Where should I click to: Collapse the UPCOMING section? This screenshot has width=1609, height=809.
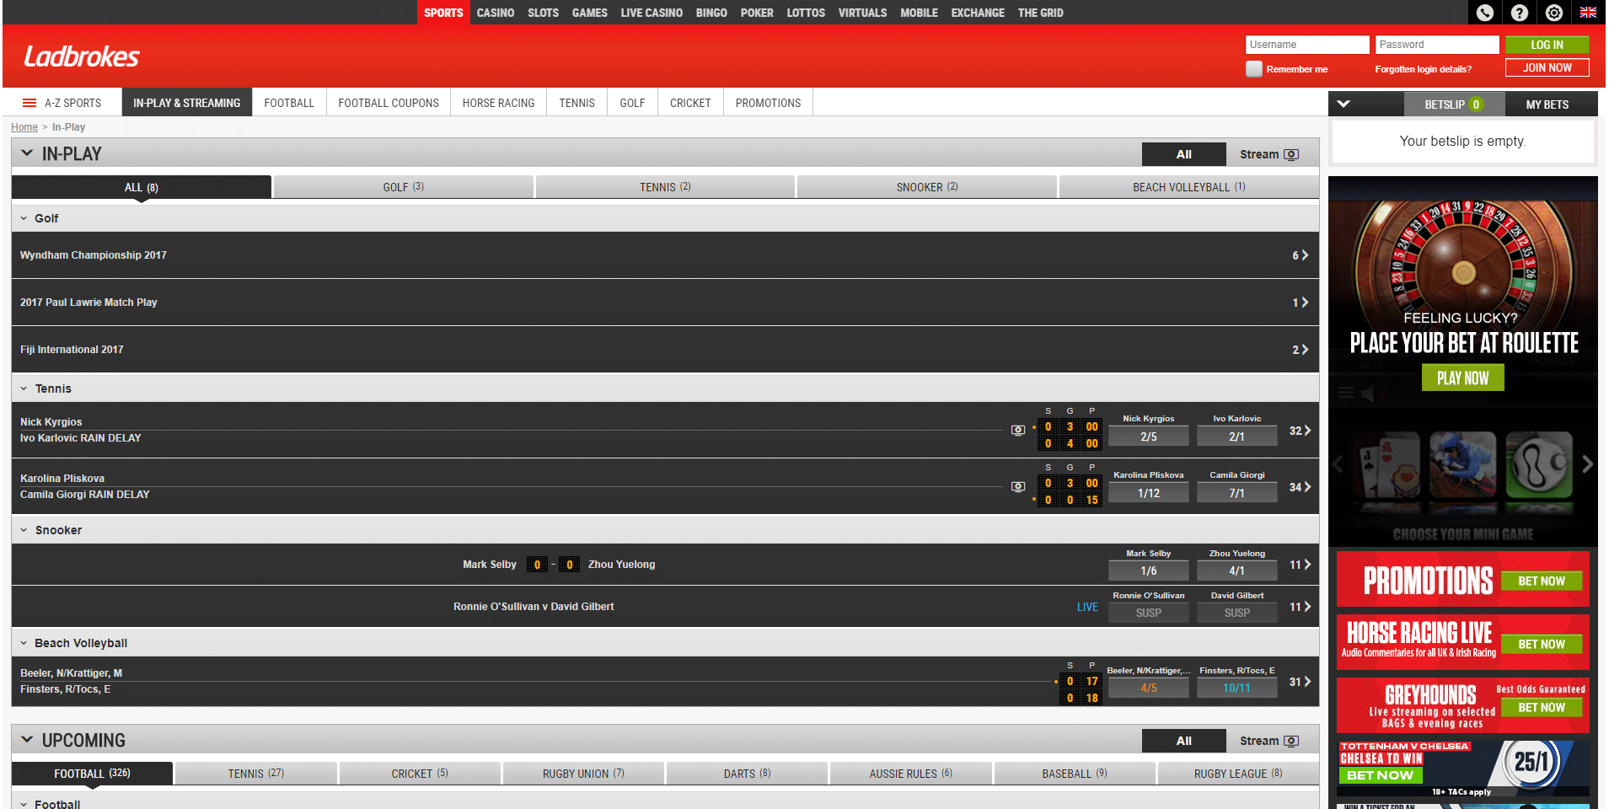(27, 740)
